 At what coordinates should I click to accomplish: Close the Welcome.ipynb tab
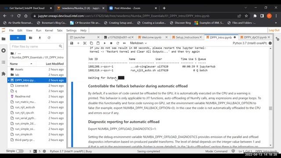click(x=166, y=37)
